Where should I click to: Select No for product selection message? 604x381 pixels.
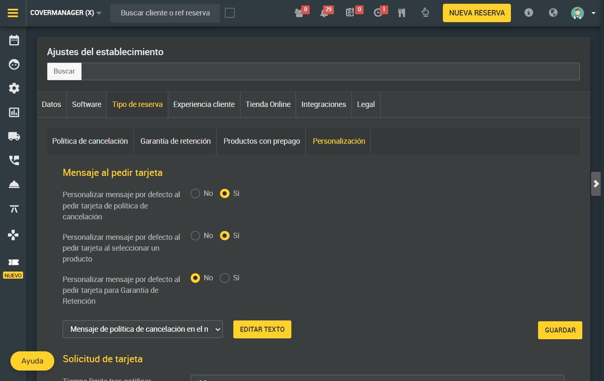pos(195,236)
